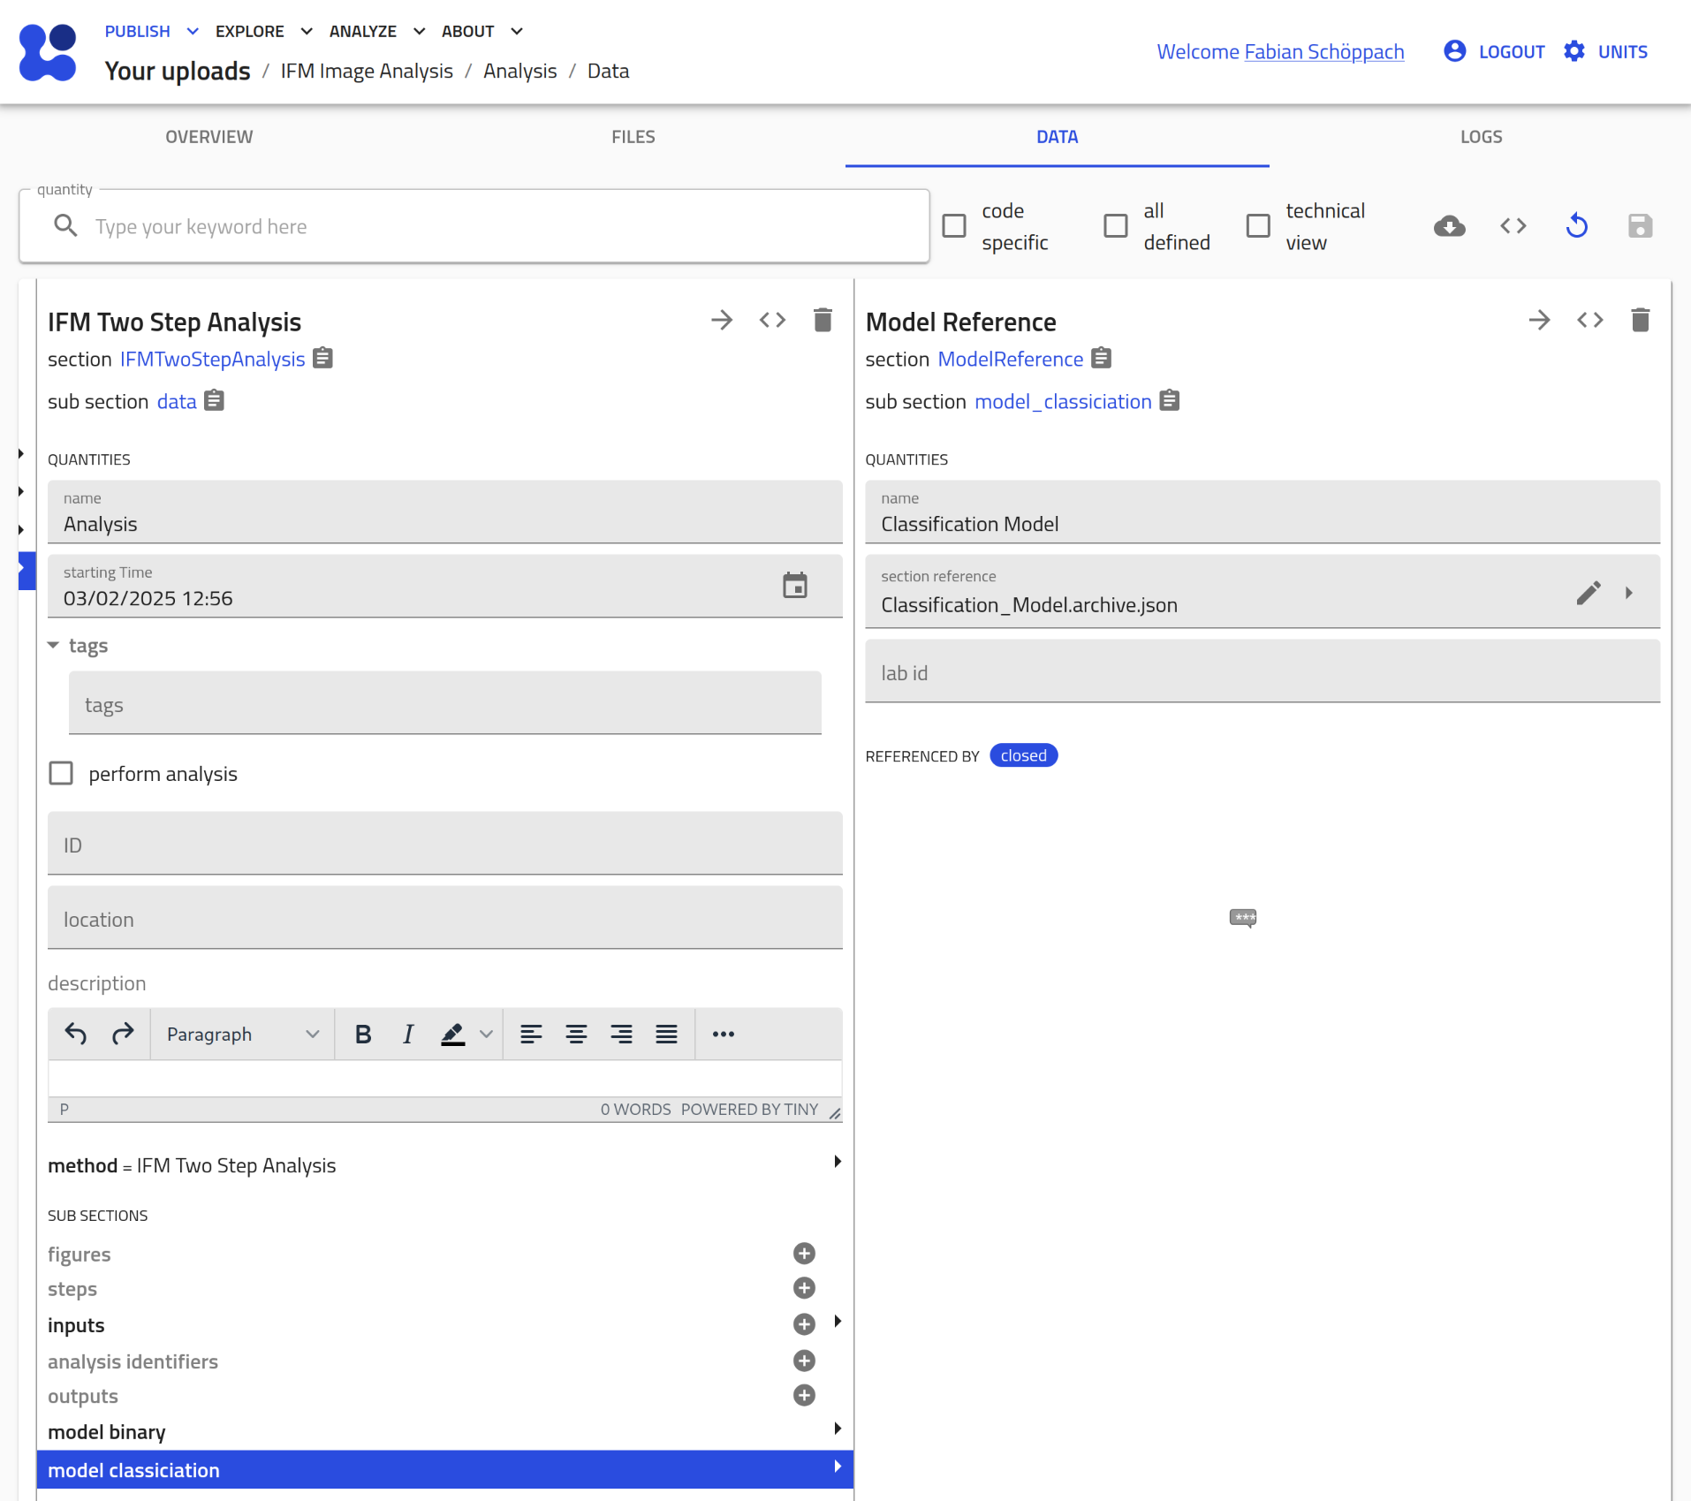
Task: Expand the model binary subsection
Action: click(837, 1429)
